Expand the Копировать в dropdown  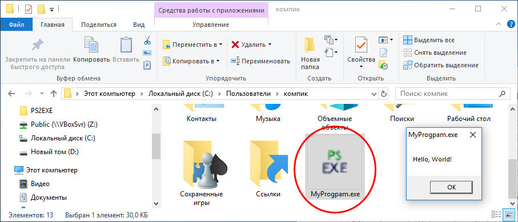pyautogui.click(x=218, y=61)
